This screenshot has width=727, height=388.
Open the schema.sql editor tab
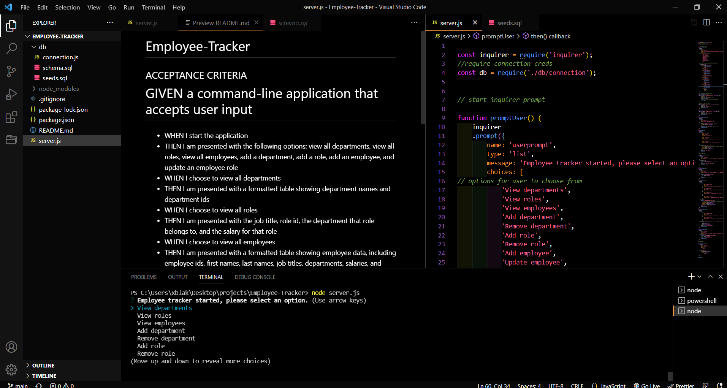coord(293,23)
